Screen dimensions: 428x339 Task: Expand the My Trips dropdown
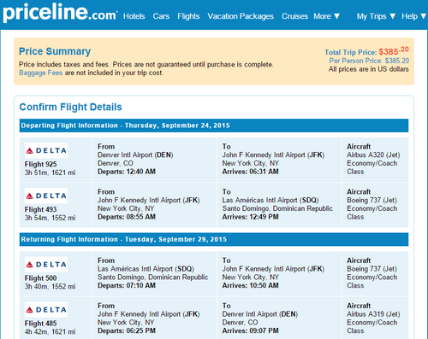(376, 16)
